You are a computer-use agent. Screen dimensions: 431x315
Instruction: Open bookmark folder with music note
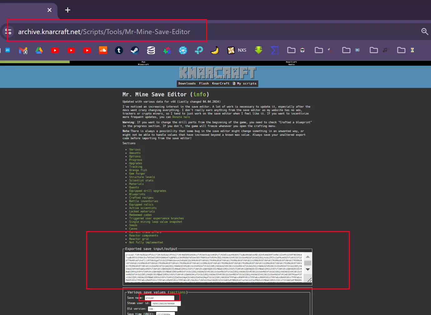point(379,50)
